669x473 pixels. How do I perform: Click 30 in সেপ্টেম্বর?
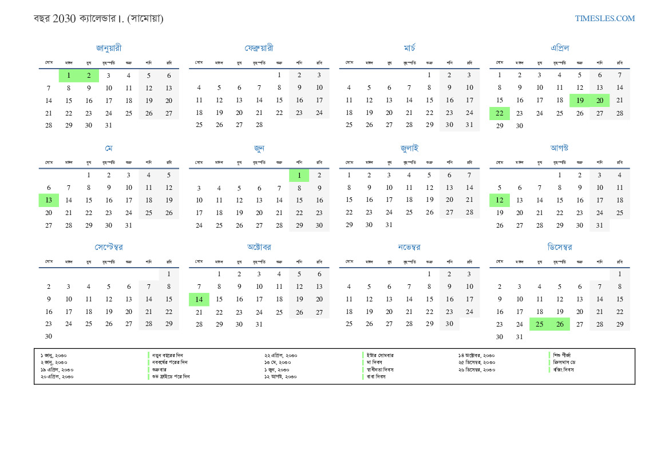coord(49,336)
